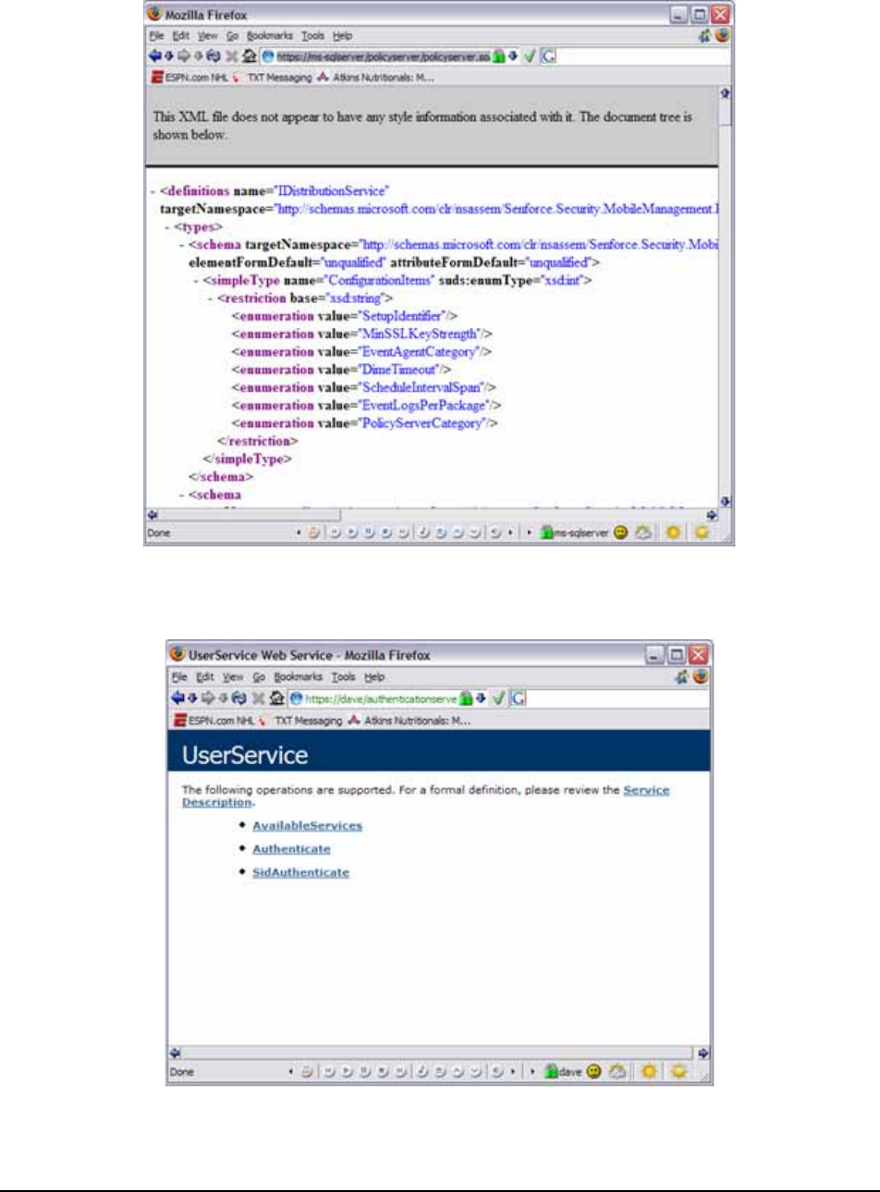This screenshot has height=1192, width=880.
Task: Click cloud weather icon in UserService status bar
Action: (x=617, y=1072)
